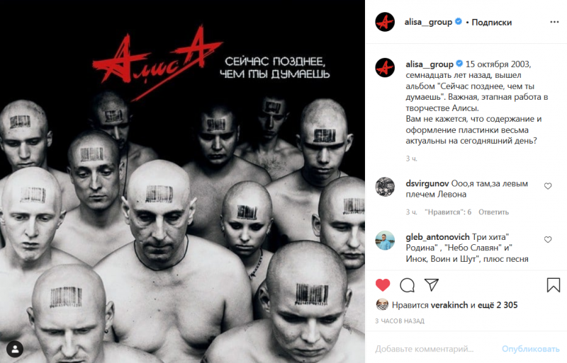The image size is (567, 363).
Task: View likes count on dsvirgunov comment
Action: click(448, 212)
